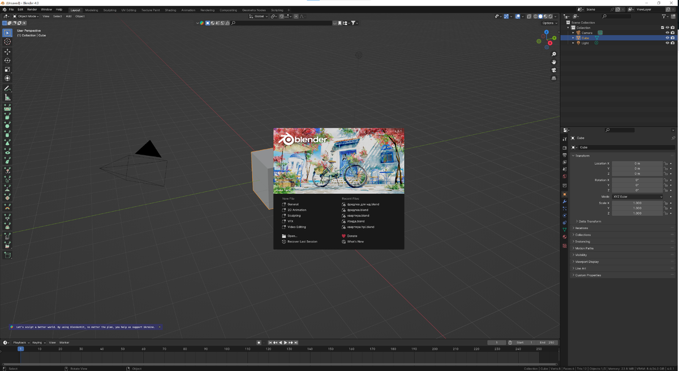The height and width of the screenshot is (371, 679).
Task: Lock the Rotation X value
Action: [x=666, y=180]
